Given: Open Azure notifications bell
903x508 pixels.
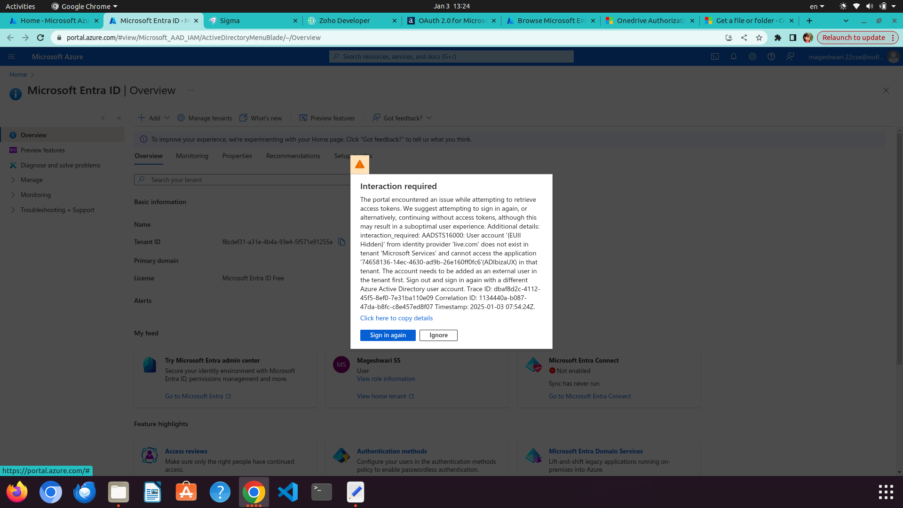Looking at the screenshot, I should (734, 56).
